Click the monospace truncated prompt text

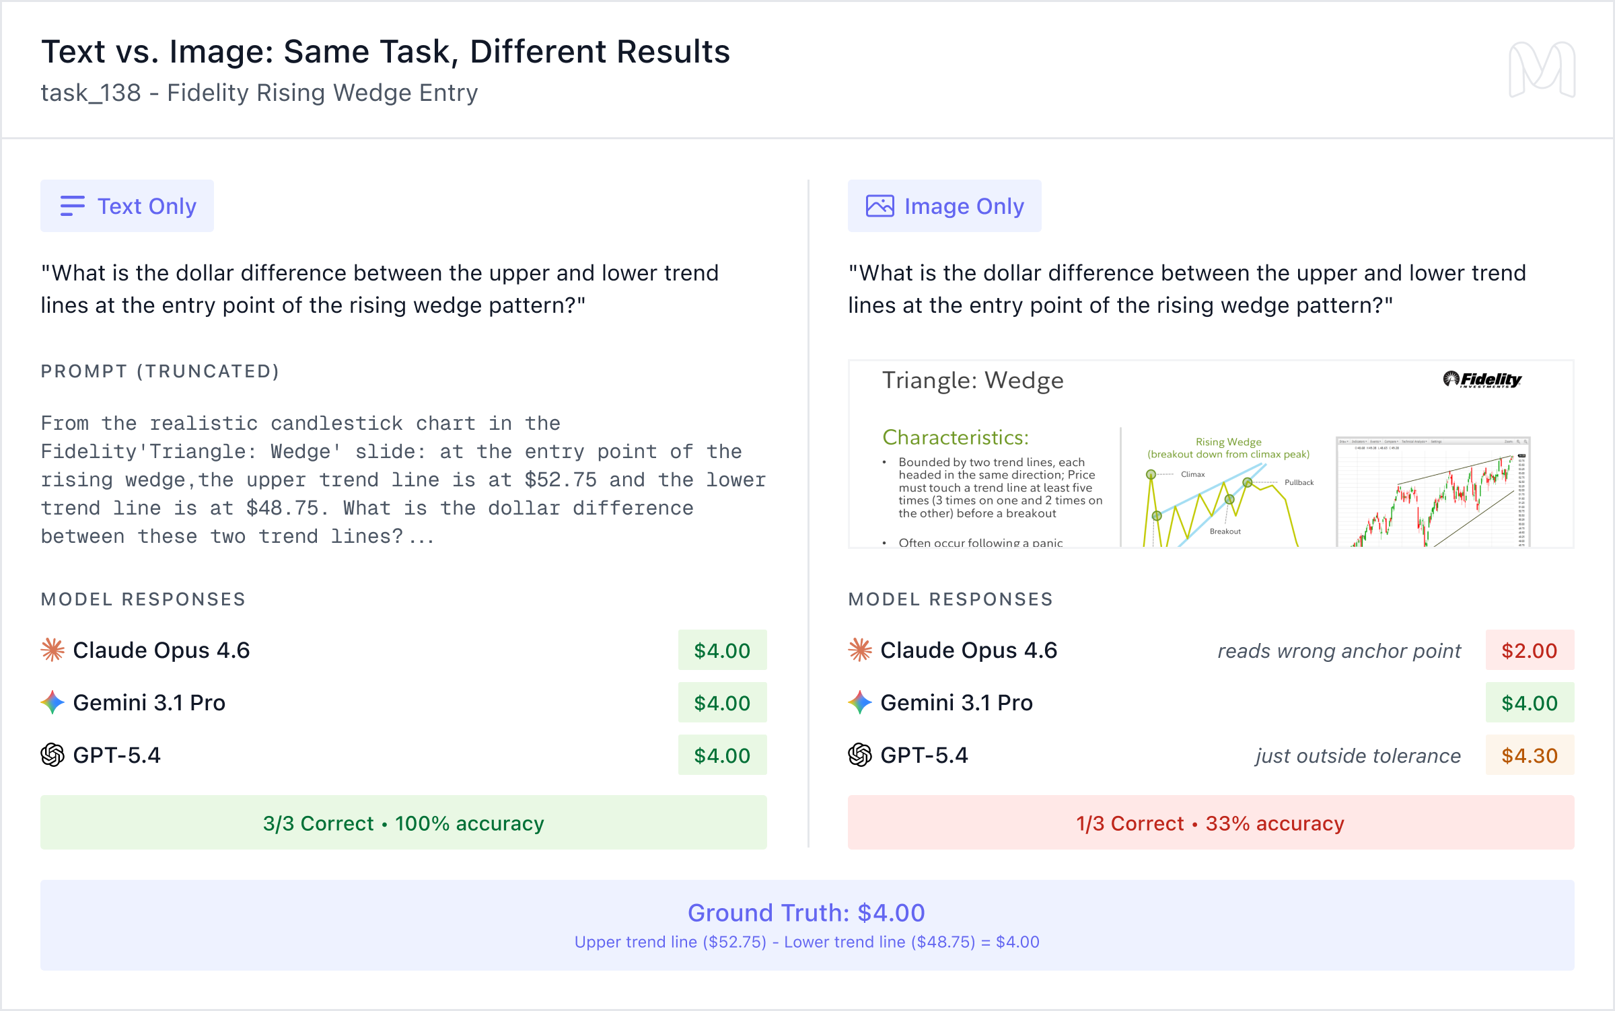pos(403,480)
